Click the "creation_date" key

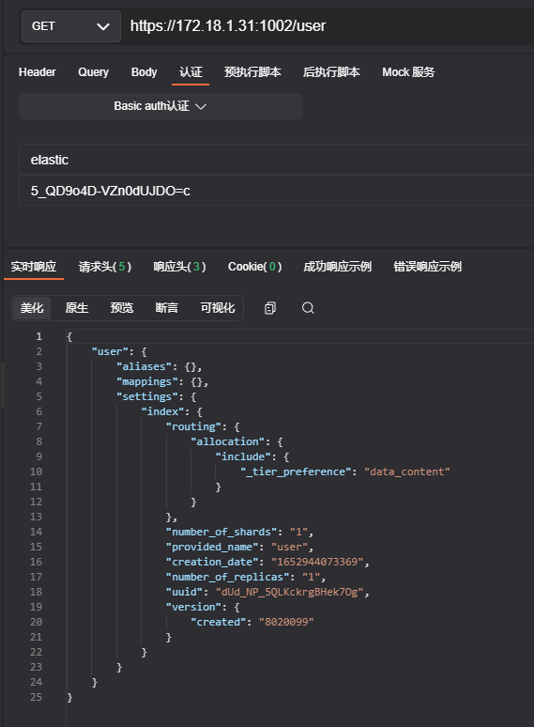(x=212, y=562)
